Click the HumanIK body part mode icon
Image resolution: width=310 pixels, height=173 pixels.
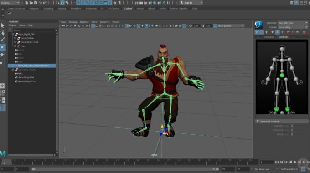point(277,32)
